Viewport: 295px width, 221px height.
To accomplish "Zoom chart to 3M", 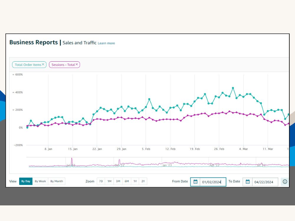I will point(118,181).
